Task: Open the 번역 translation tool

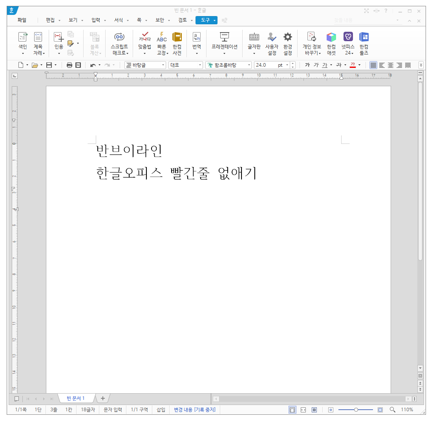Action: pos(197,43)
